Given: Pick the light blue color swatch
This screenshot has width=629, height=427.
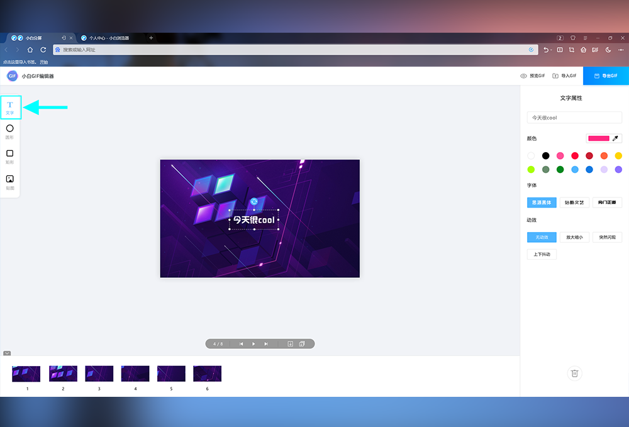Looking at the screenshot, I should point(575,170).
